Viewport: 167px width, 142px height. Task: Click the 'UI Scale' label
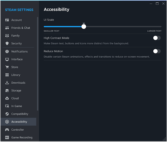click(49, 20)
